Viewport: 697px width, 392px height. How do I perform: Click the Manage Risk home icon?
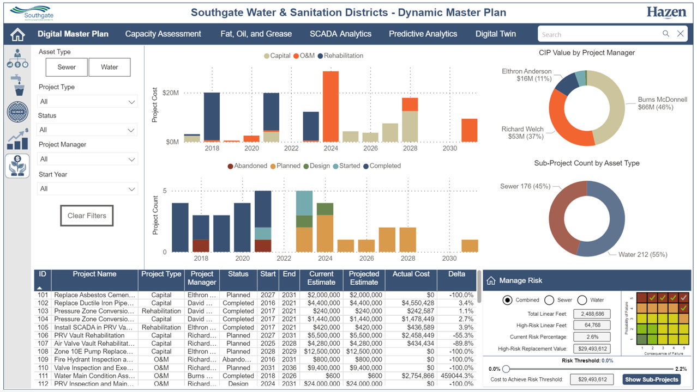(x=491, y=280)
